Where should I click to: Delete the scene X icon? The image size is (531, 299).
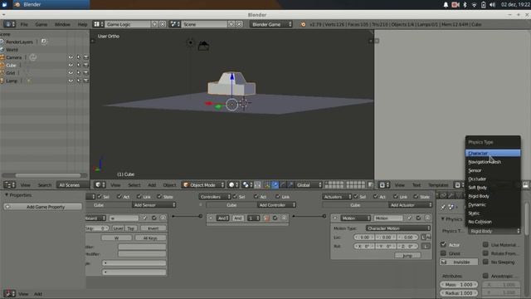[239, 24]
